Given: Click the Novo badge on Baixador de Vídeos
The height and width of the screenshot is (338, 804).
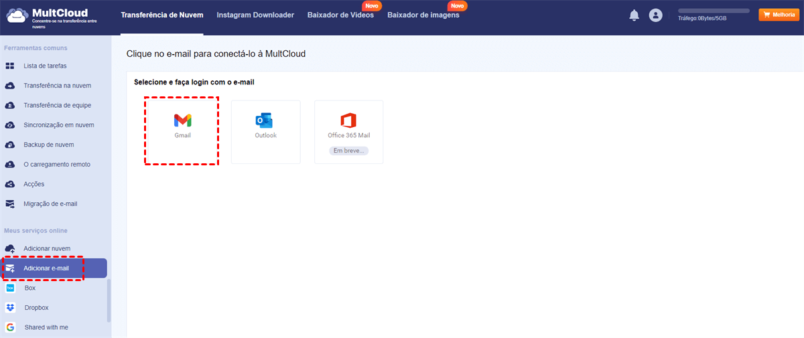Looking at the screenshot, I should pos(372,5).
